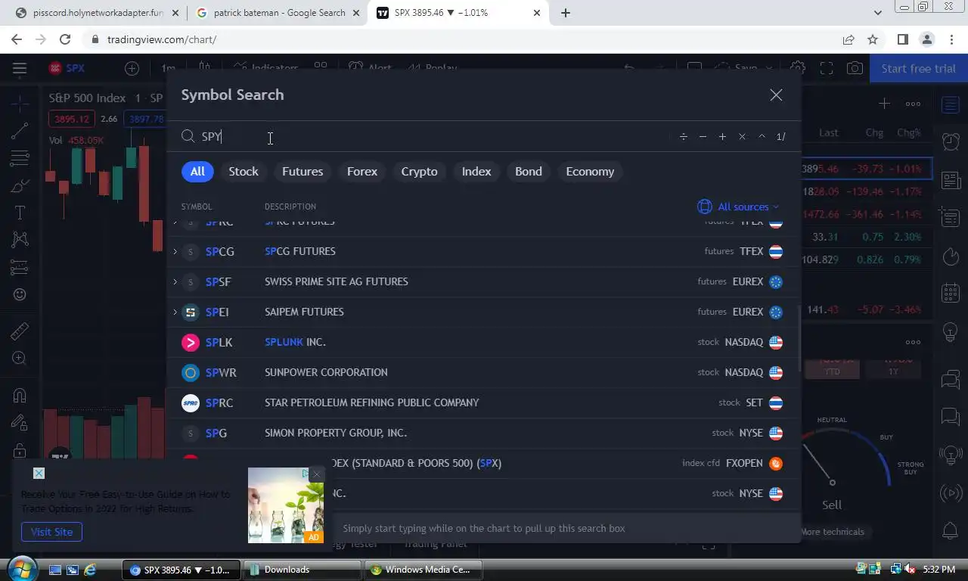Open the alerts clock panel icon

click(x=951, y=141)
